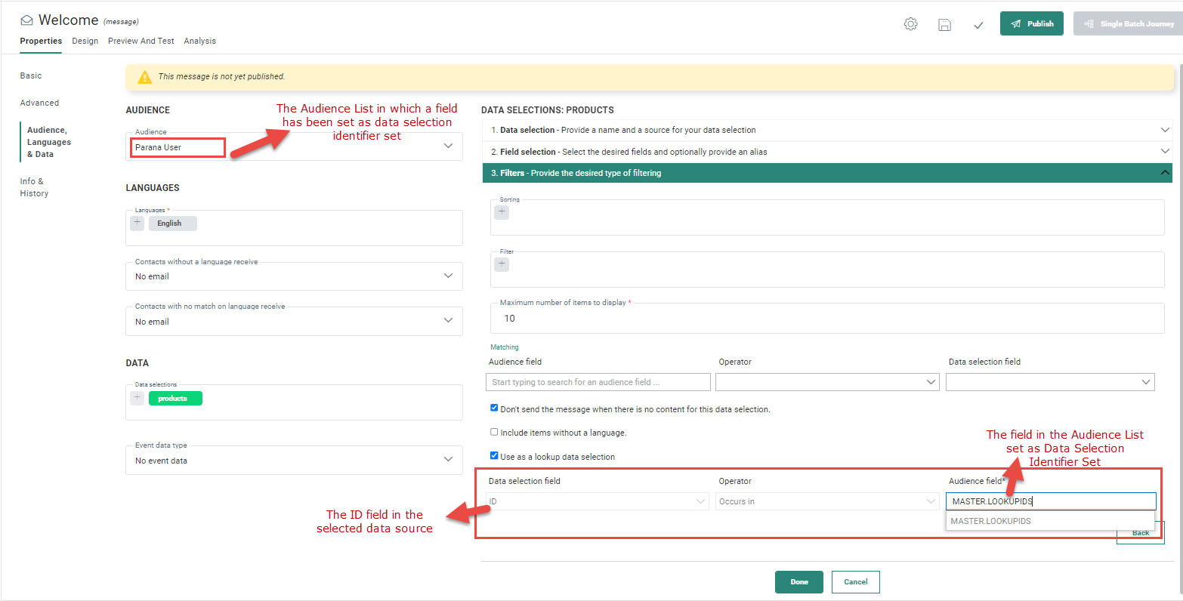Image resolution: width=1183 pixels, height=601 pixels.
Task: Click the validate checkmark icon
Action: (x=978, y=25)
